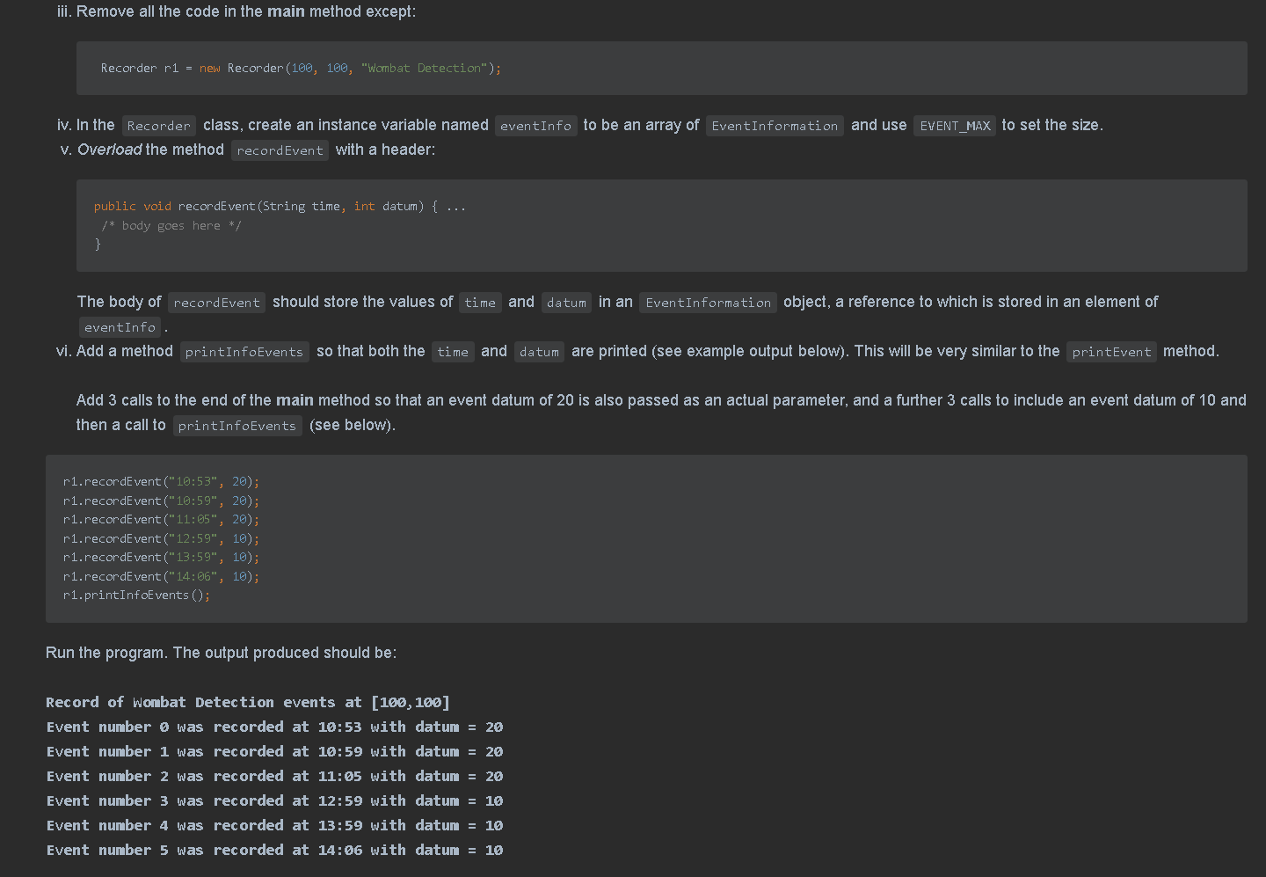
Task: Click the eventInfo inline code label
Action: point(535,126)
